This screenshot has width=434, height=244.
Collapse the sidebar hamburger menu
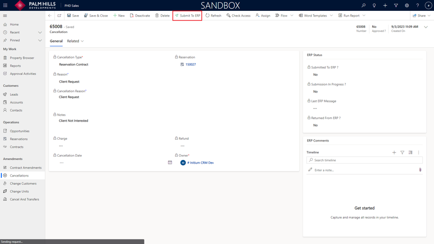5,16
